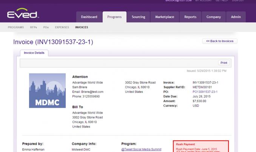Image resolution: width=256 pixels, height=152 pixels.
Task: Click PROGRAMS in the sub-navigation
Action: coord(16,27)
